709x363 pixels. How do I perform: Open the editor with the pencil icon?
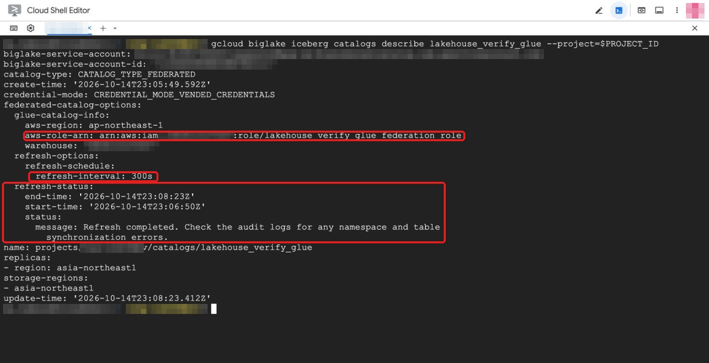599,11
